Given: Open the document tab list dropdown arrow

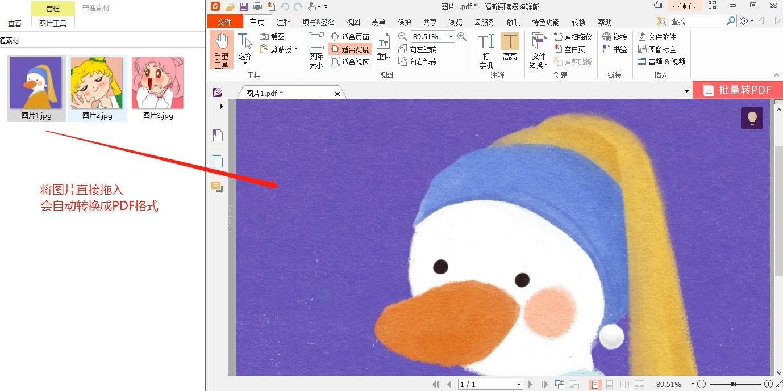Looking at the screenshot, I should tap(686, 91).
